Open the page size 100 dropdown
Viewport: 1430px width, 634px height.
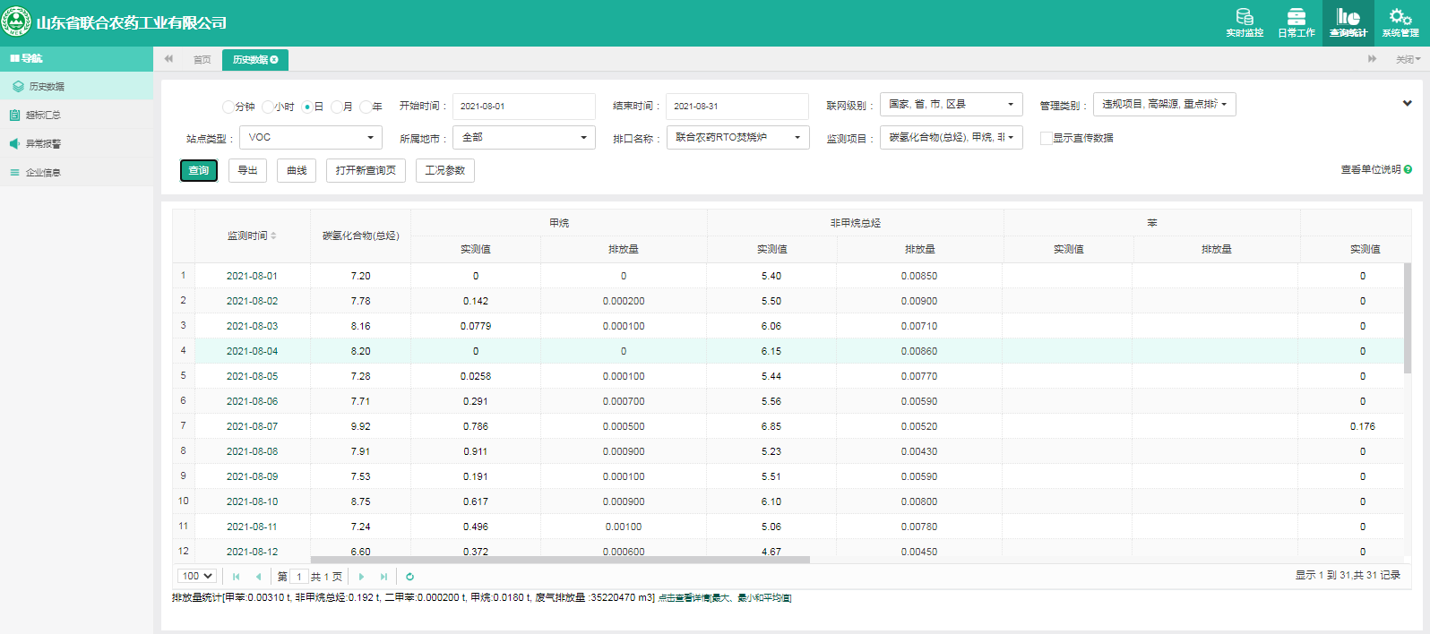pos(197,576)
